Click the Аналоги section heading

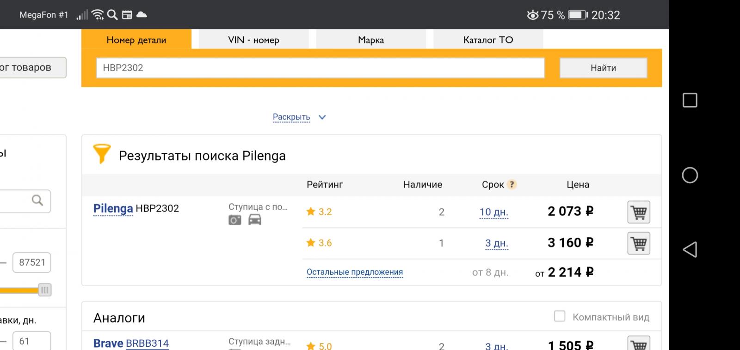(119, 318)
